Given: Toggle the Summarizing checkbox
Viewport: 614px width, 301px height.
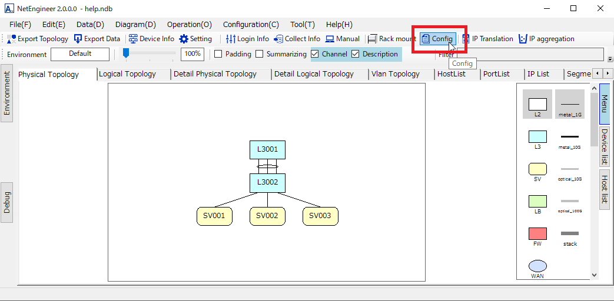Looking at the screenshot, I should click(x=260, y=54).
